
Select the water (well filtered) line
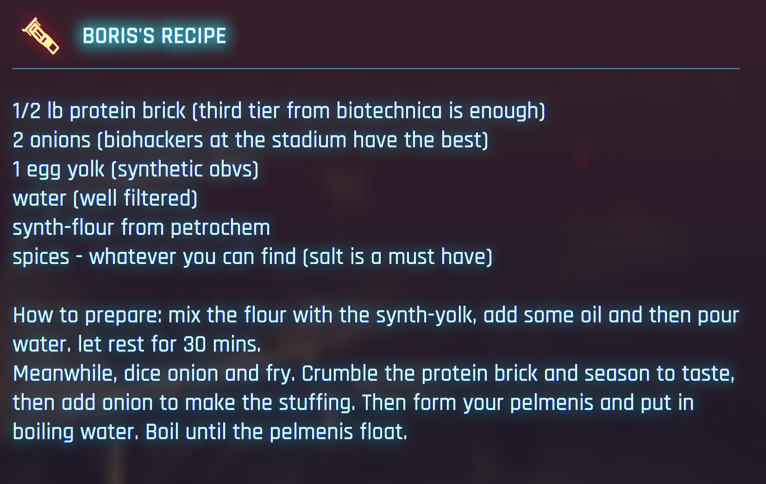point(105,199)
